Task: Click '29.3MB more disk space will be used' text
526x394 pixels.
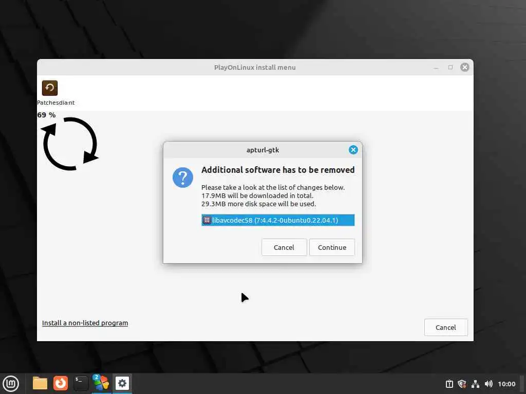Action: coord(259,204)
